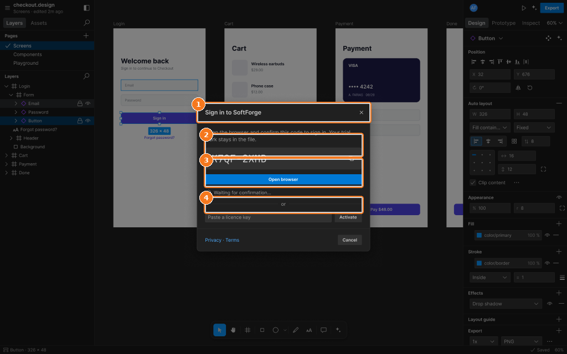567x354 pixels.
Task: Cancel the SoftForge sign-in dialog
Action: 350,240
